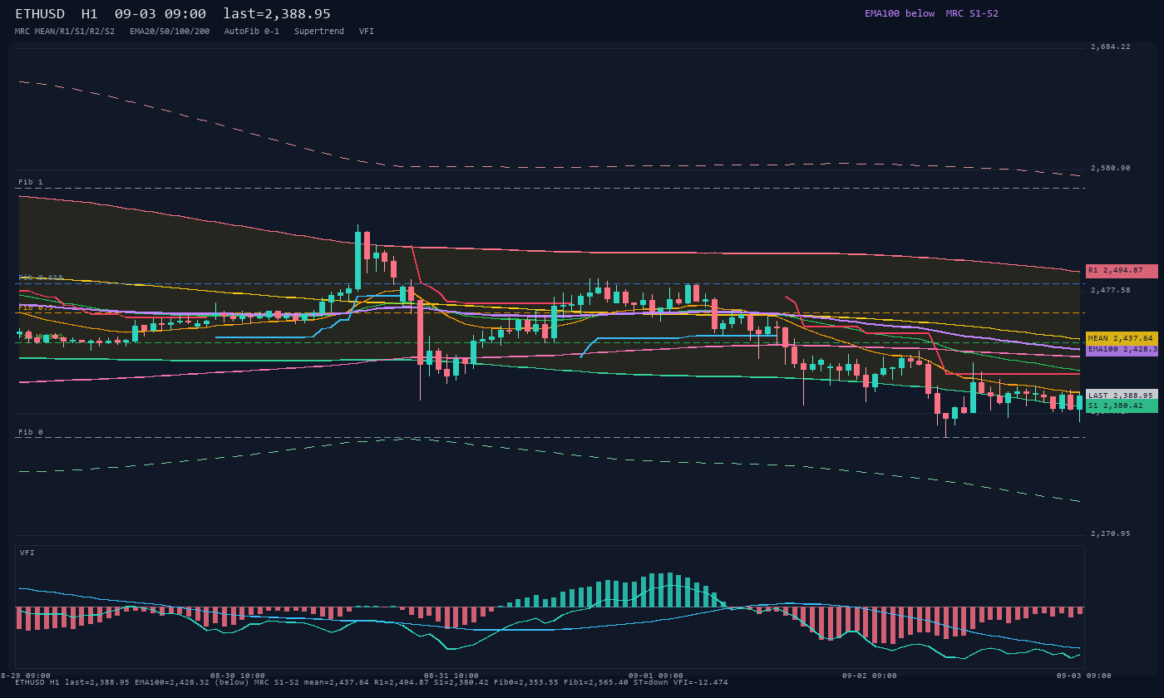
Task: Click the R1 2,494.87 price tag
Action: pyautogui.click(x=1122, y=271)
